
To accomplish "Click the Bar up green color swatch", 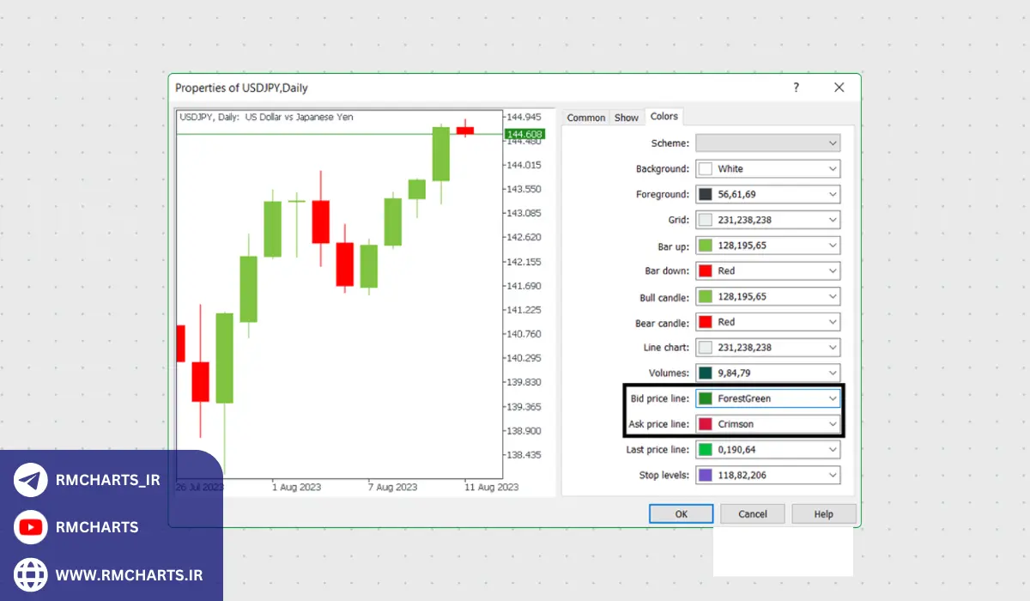I will tap(706, 246).
